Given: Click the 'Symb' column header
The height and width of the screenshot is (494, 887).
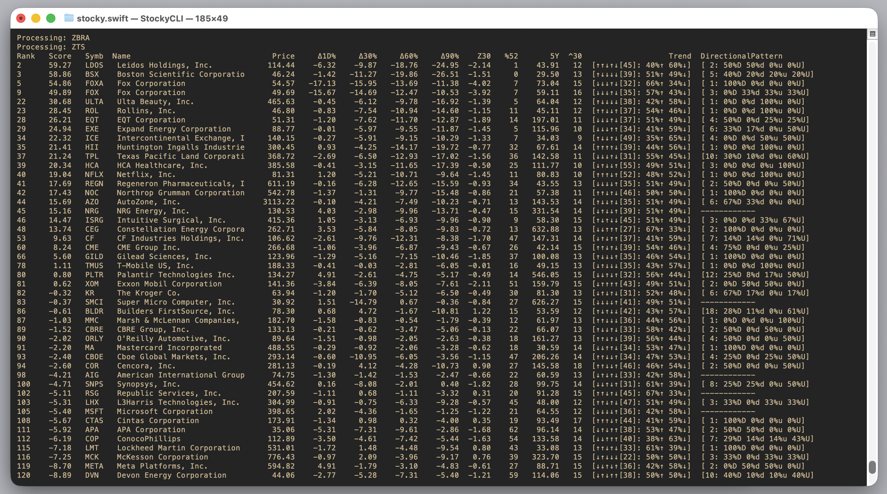Looking at the screenshot, I should 94,56.
